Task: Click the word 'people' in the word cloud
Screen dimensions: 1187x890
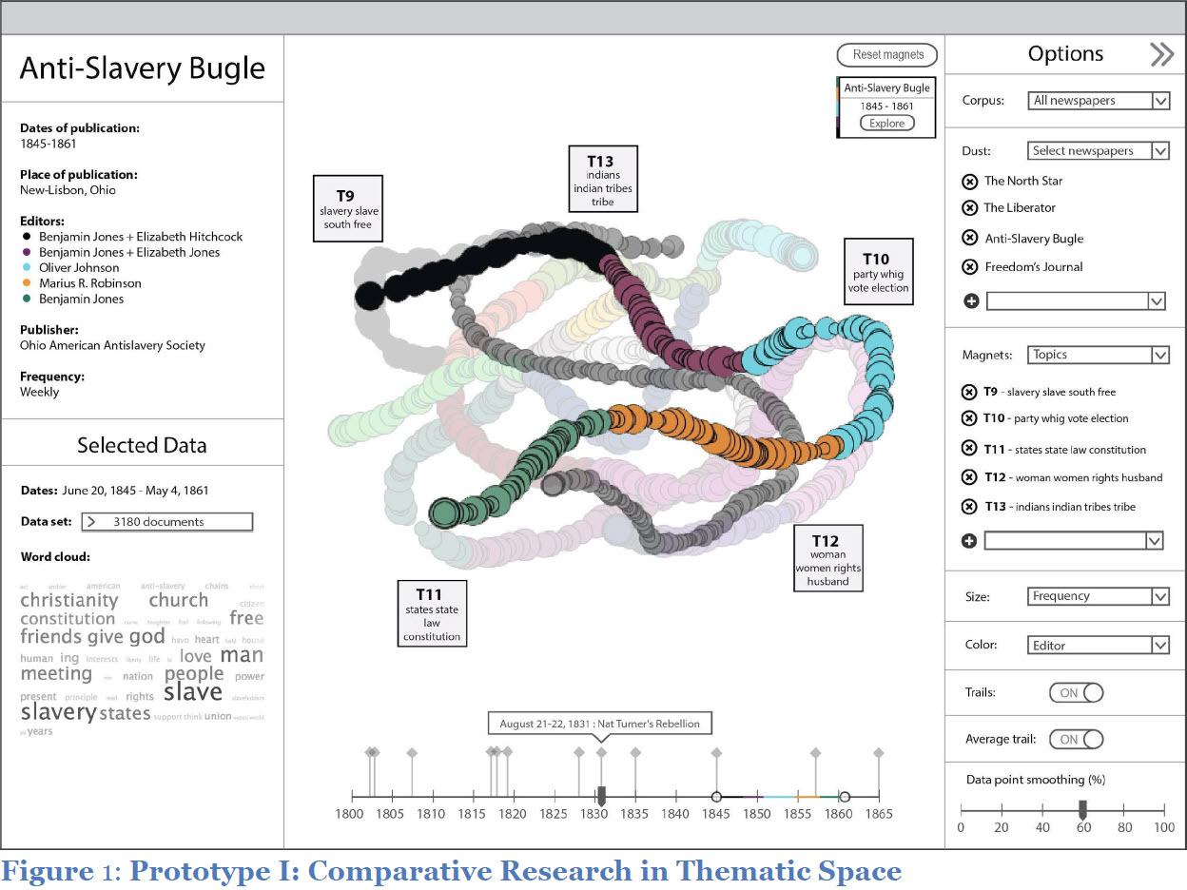Action: 194,674
